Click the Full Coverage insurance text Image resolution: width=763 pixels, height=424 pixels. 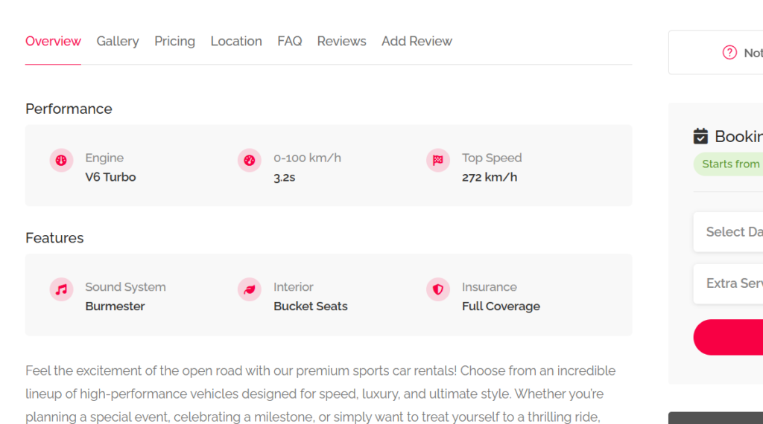click(x=501, y=306)
